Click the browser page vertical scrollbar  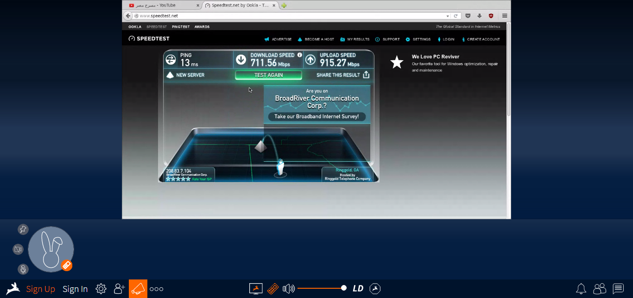click(x=508, y=70)
